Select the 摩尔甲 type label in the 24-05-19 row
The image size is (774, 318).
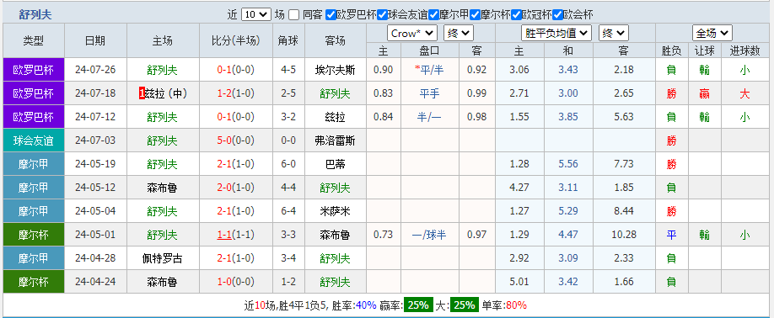tap(34, 164)
